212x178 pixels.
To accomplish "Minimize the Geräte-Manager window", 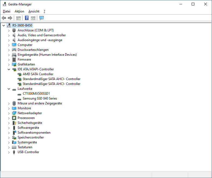I will click(x=181, y=4).
